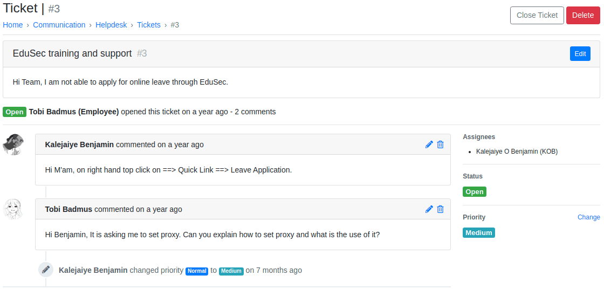The image size is (604, 289).
Task: Delete Tobi Badmus's comment with trash icon
Action: coord(440,209)
